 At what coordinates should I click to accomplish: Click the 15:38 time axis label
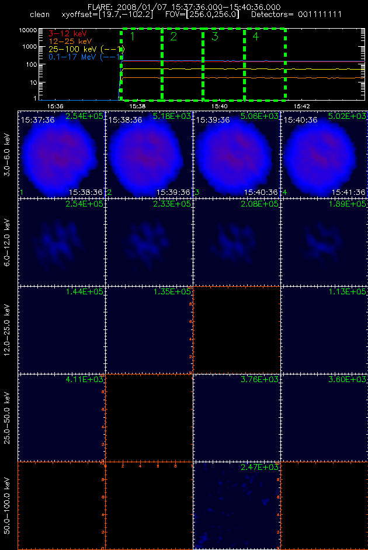point(137,105)
